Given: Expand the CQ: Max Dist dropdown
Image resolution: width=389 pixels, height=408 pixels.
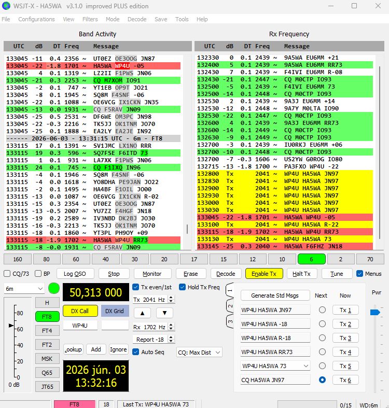Looking at the screenshot, I should click(199, 353).
